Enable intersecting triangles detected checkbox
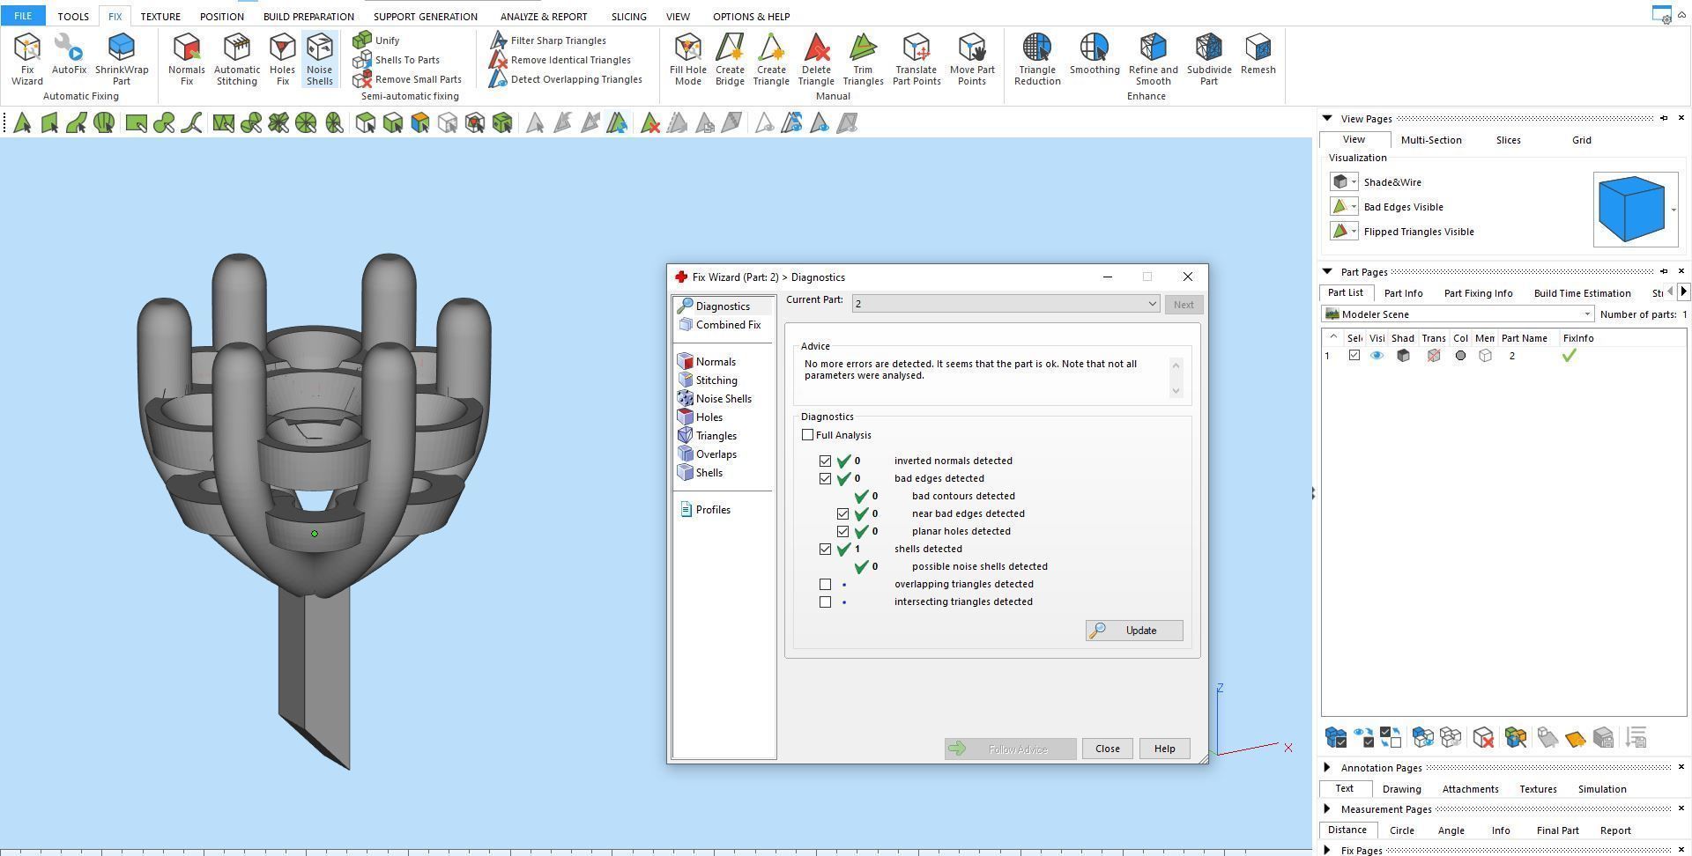Image resolution: width=1692 pixels, height=856 pixels. click(825, 601)
